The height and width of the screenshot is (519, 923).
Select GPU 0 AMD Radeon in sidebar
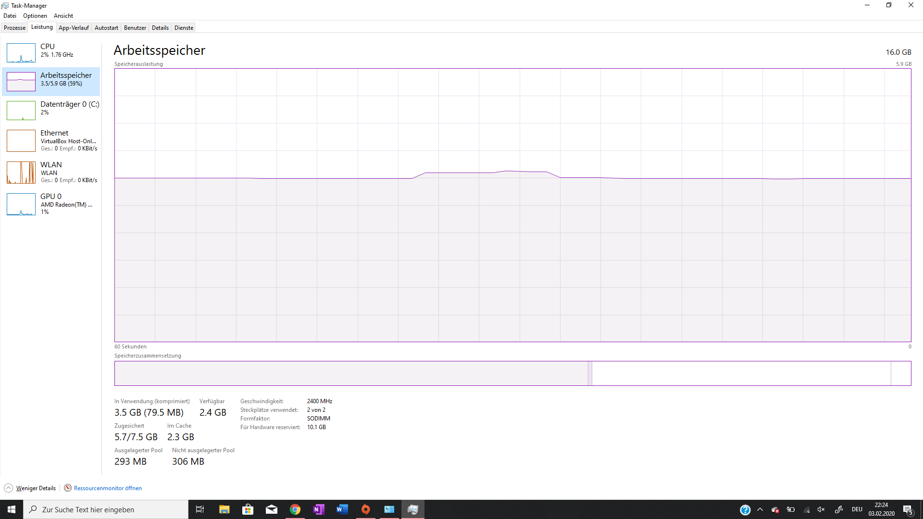tap(53, 204)
